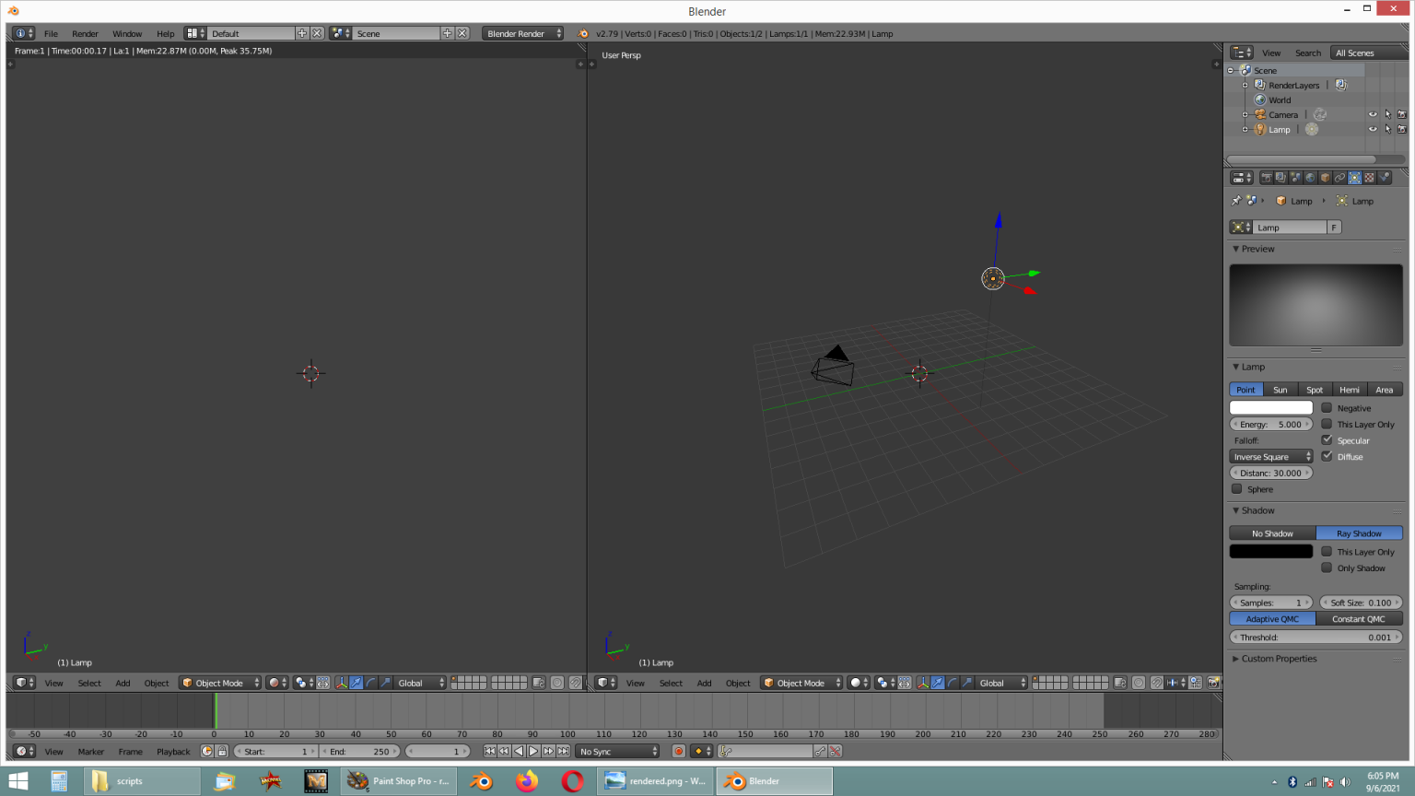Screen dimensions: 1415x796
Task: Open the Render Layers properties tab
Action: point(1281,178)
